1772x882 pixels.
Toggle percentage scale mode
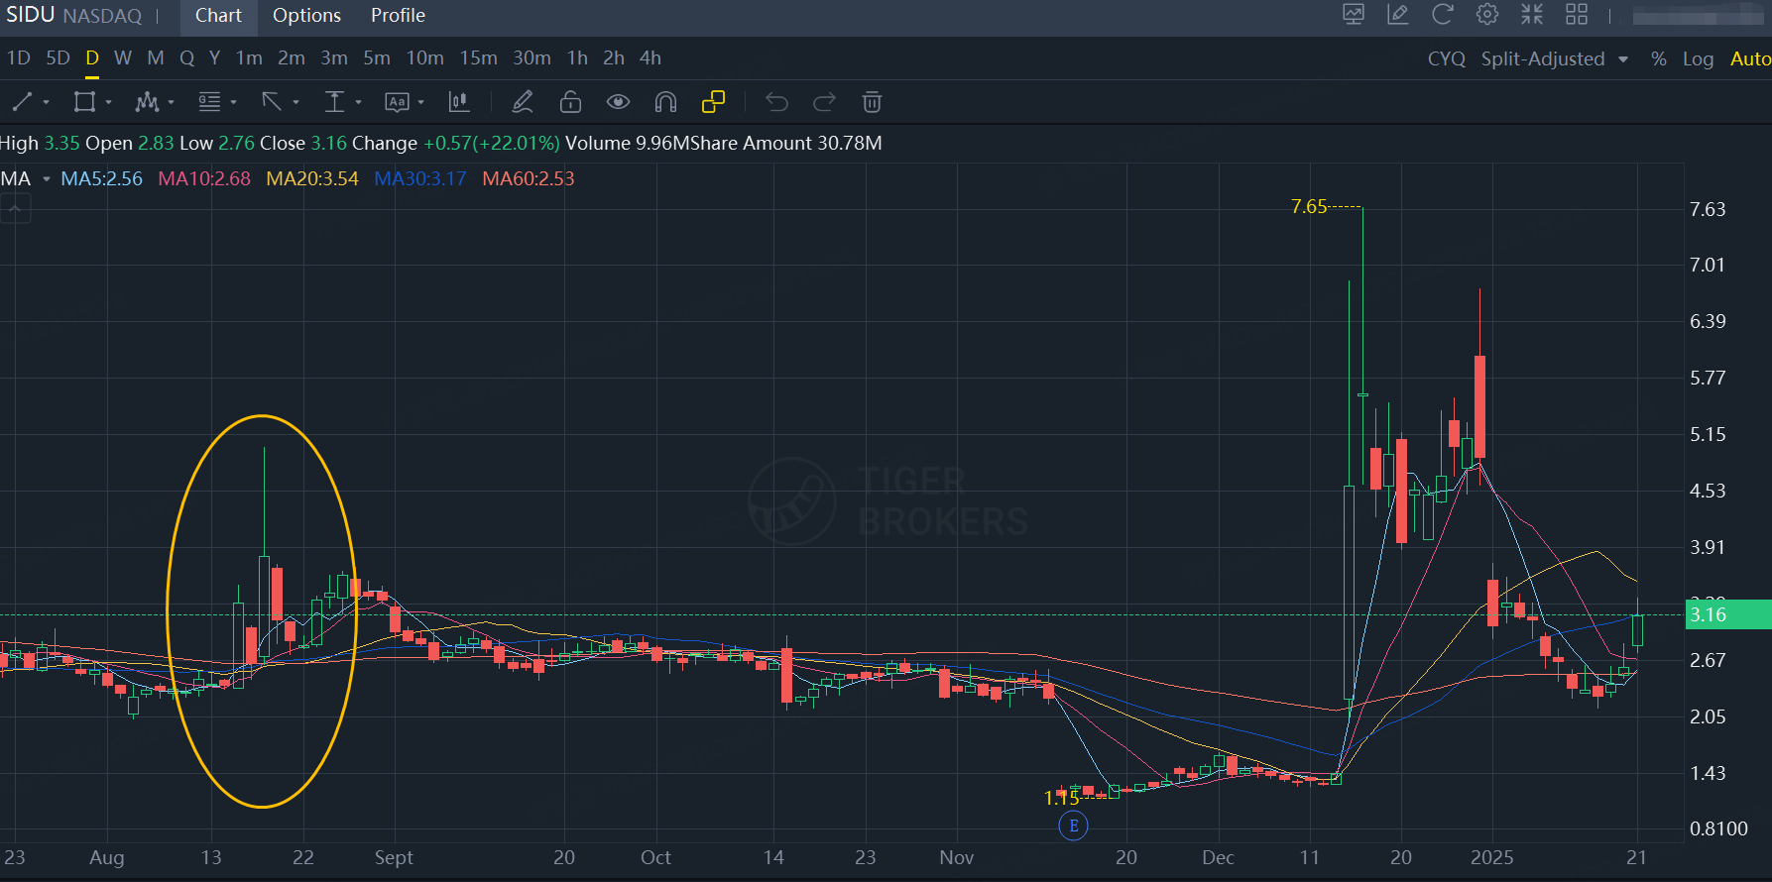(x=1659, y=59)
